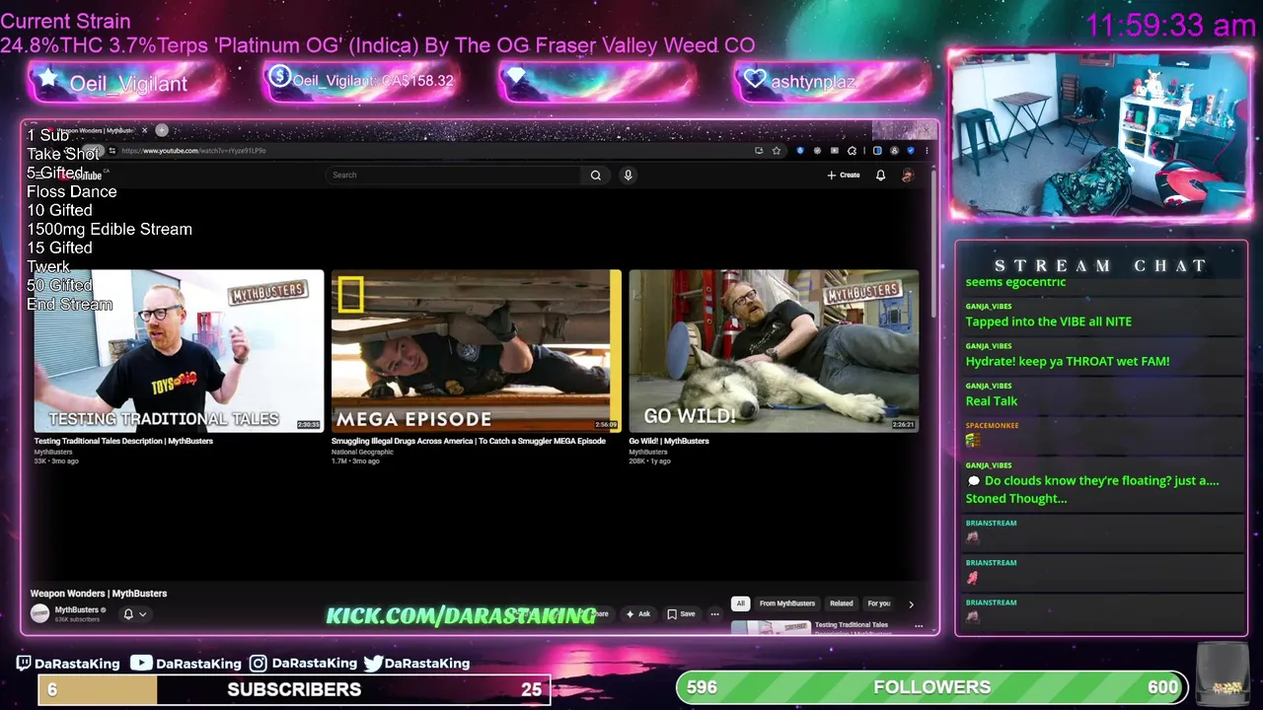1263x710 pixels.
Task: Select the From MythBusters filter chip
Action: pyautogui.click(x=787, y=603)
